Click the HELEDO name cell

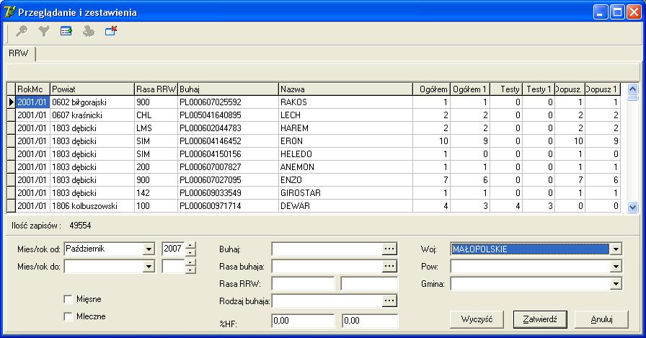pos(345,154)
